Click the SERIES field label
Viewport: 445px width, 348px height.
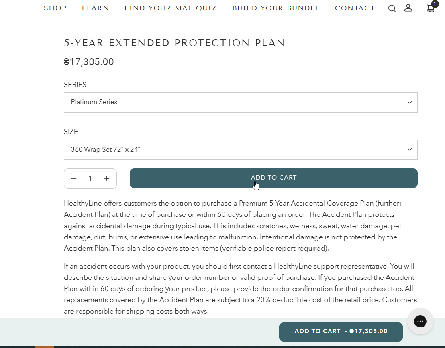coord(75,85)
